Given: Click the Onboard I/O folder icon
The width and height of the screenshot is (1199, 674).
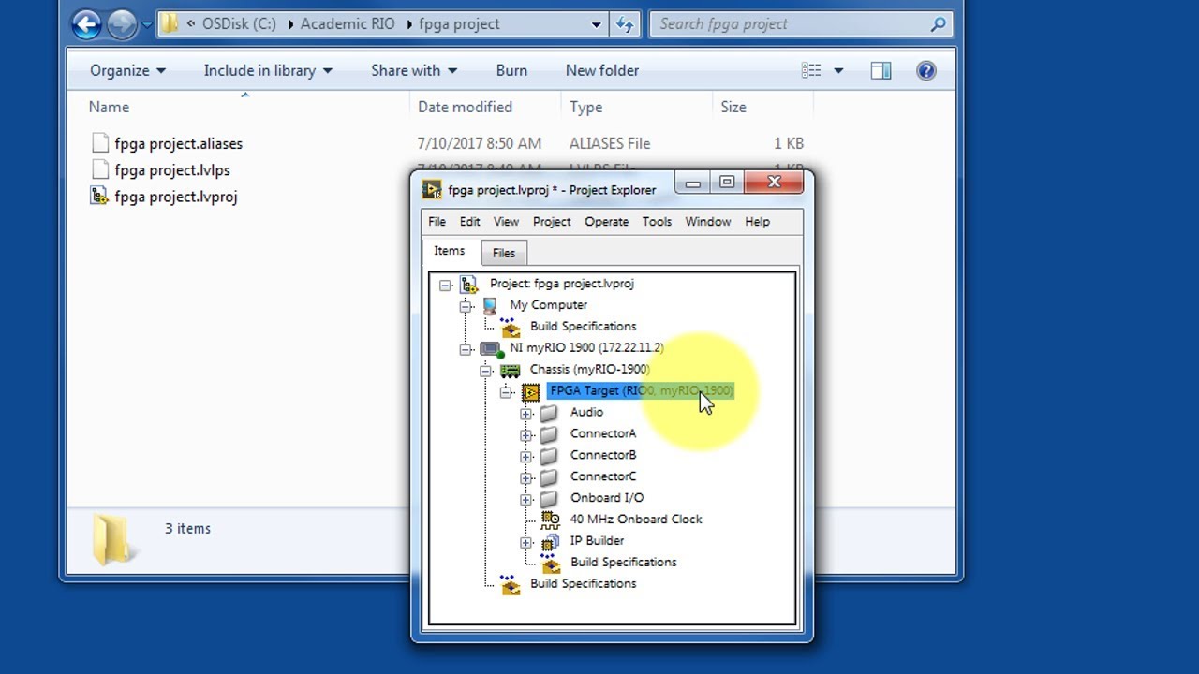Looking at the screenshot, I should [x=550, y=499].
